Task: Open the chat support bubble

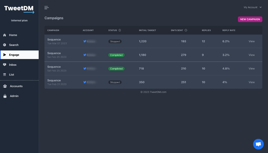Action: point(258,144)
